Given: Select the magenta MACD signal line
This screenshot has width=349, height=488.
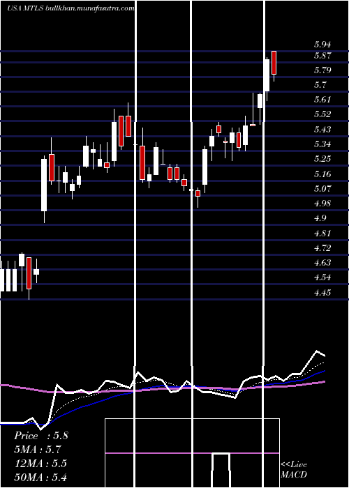Looking at the screenshot, I should click(192, 453).
